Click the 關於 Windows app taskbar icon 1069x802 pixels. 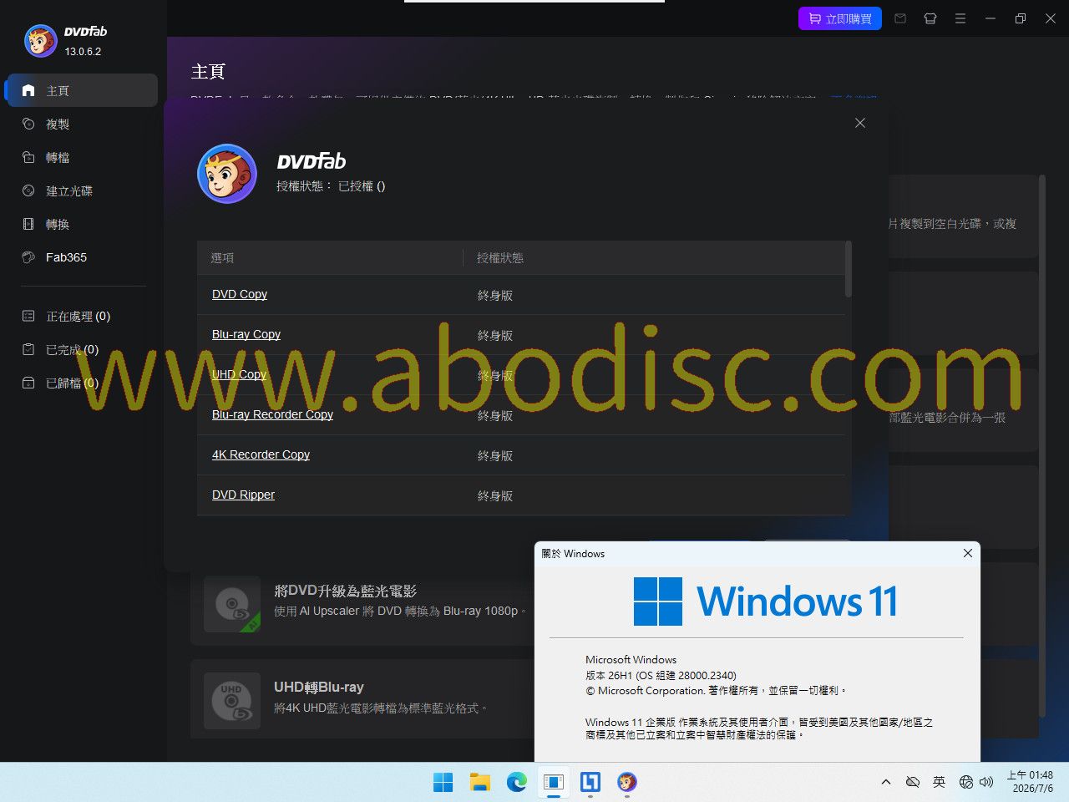[x=554, y=782]
